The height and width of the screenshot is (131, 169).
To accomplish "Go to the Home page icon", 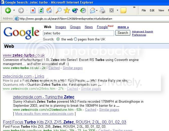I will (49, 10).
